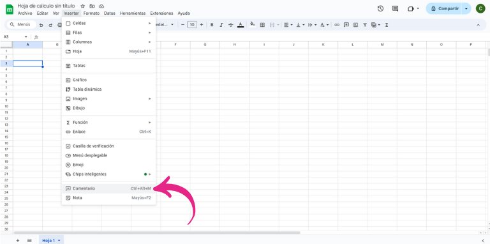This screenshot has width=490, height=244.
Task: Open the comments history icon
Action: (x=395, y=9)
